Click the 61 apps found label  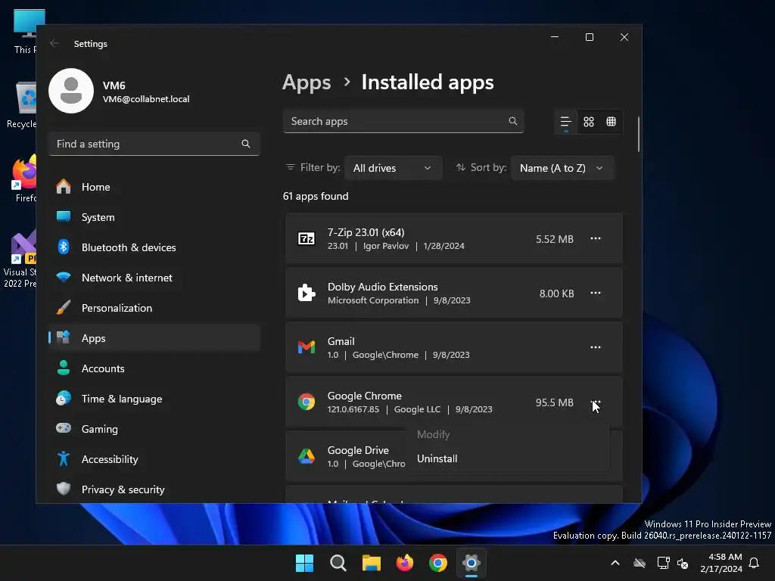click(x=316, y=196)
